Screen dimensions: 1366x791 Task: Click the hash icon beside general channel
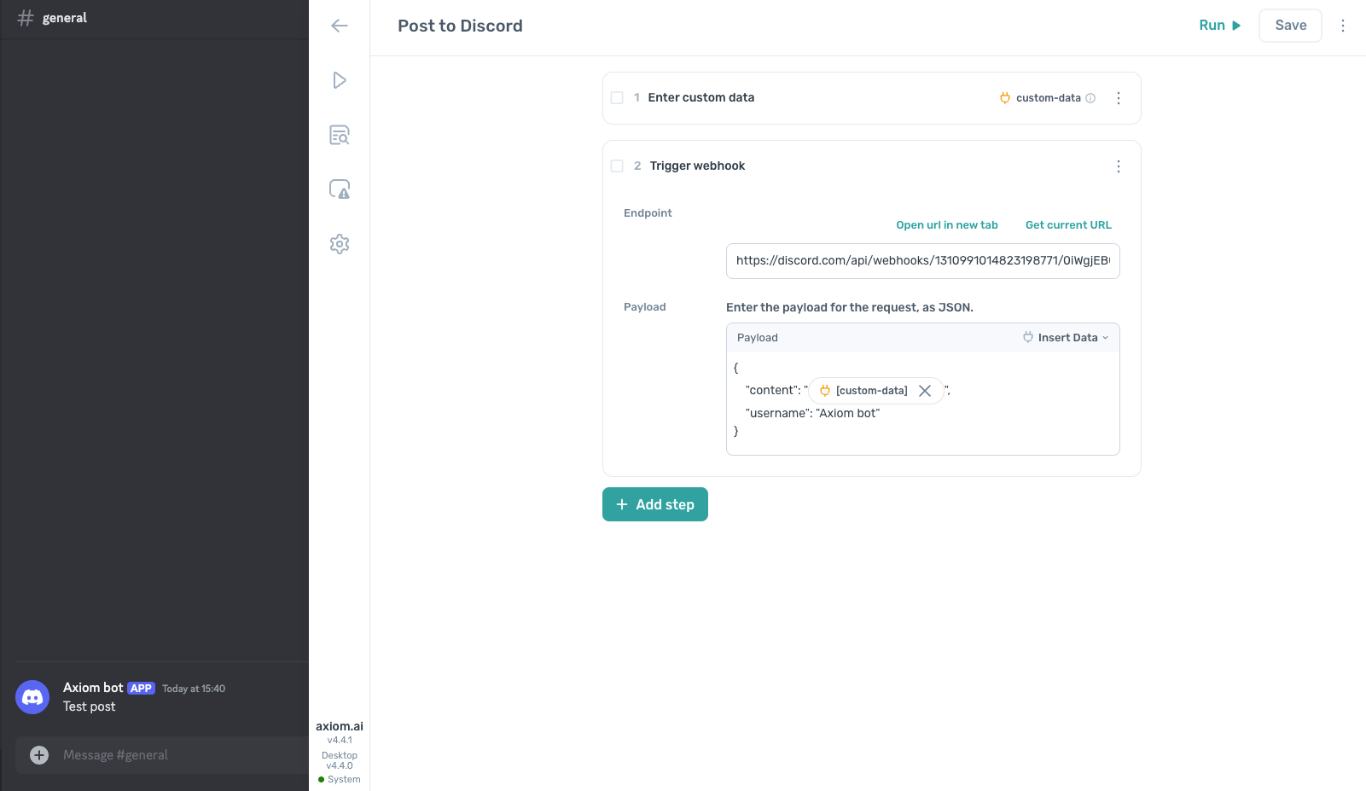click(26, 18)
